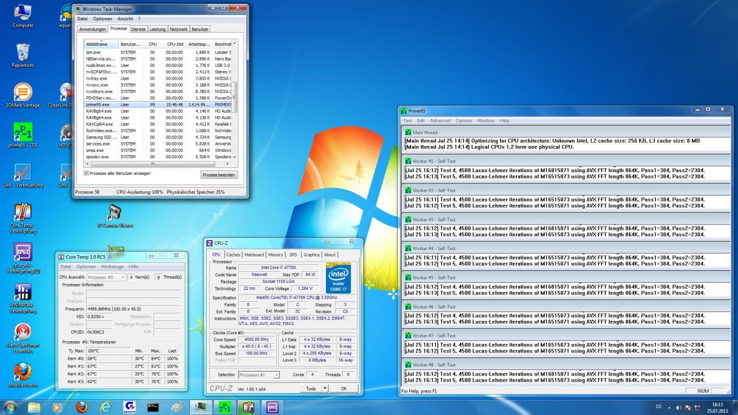The width and height of the screenshot is (738, 415).
Task: Open the Papierkorb recycle bin icon
Action: (23, 56)
